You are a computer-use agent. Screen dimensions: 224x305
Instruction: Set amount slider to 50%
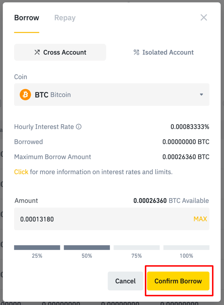pos(87,248)
